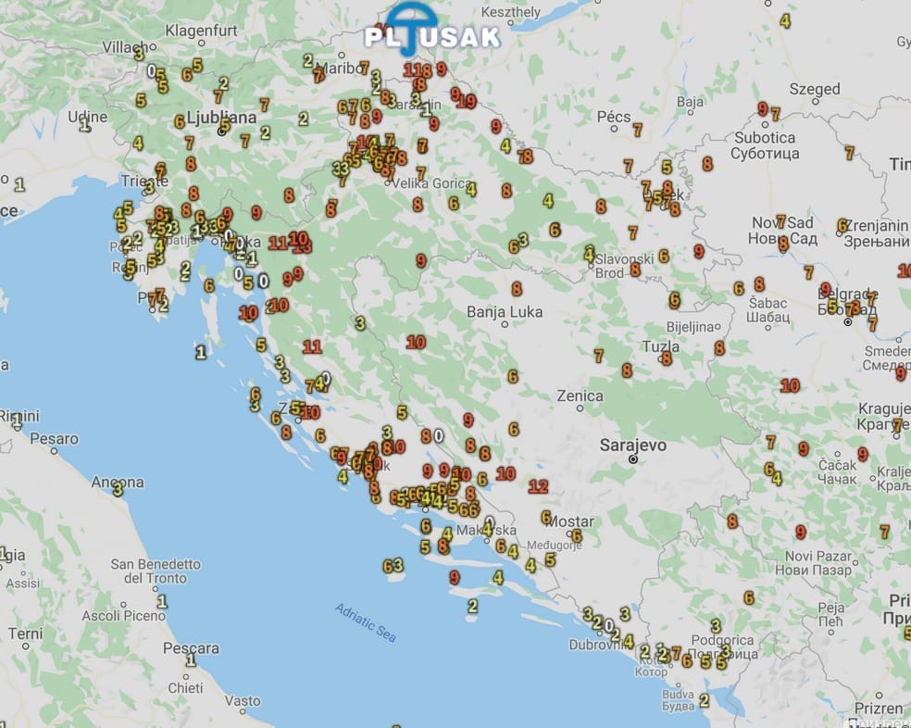Click the 10 marker north of Čačak

790,385
